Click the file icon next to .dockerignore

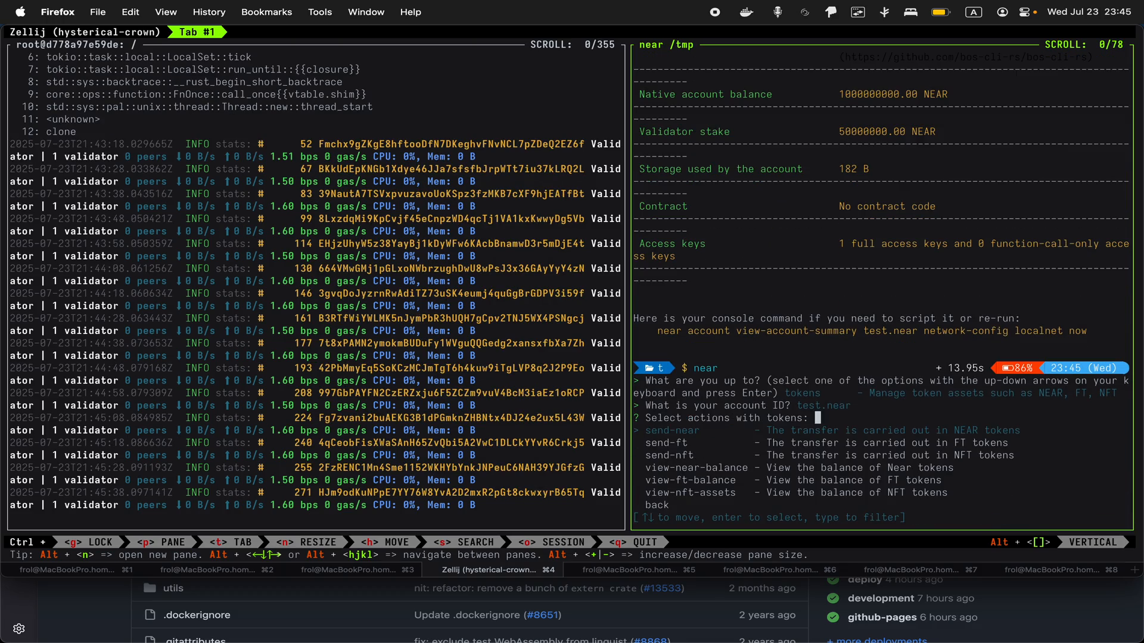pos(149,615)
